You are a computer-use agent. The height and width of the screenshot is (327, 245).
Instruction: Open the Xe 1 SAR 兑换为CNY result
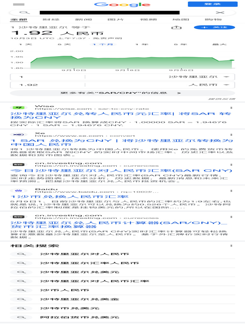tap(122, 142)
